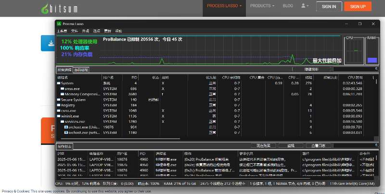The height and width of the screenshot is (194, 385).
Task: Click the Privacy & Cookies notice text
Action: point(77,191)
